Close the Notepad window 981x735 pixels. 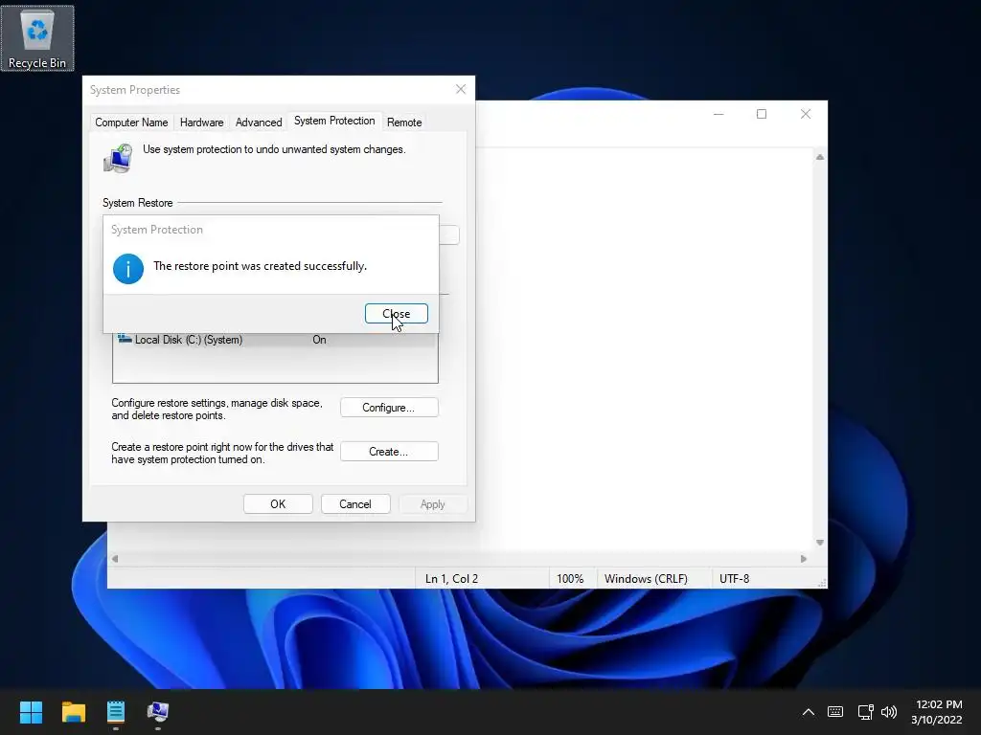[x=806, y=114]
